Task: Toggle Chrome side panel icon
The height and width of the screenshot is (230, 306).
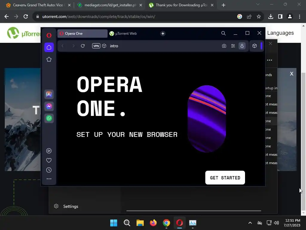Action: coord(280,17)
